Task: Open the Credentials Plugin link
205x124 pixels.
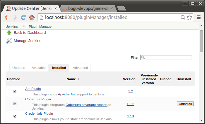Action: click(39, 113)
